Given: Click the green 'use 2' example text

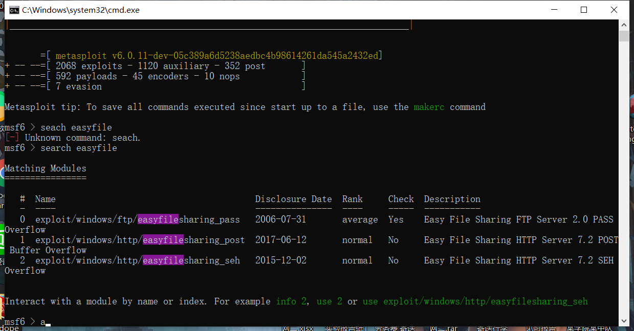Looking at the screenshot, I should [330, 301].
